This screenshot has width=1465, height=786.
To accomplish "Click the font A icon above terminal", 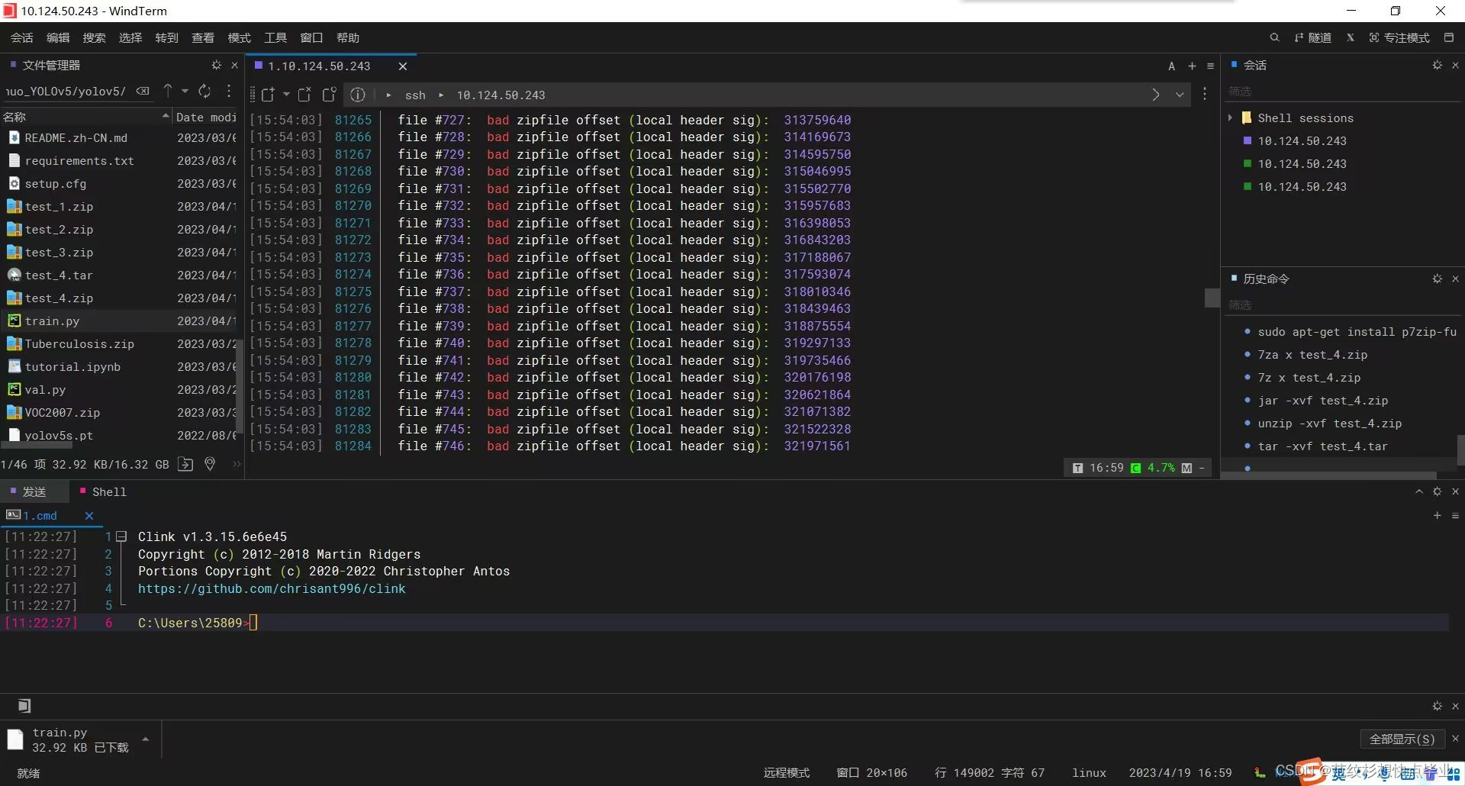I will [x=1171, y=66].
